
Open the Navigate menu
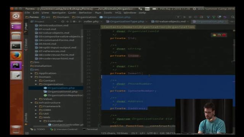point(59,13)
